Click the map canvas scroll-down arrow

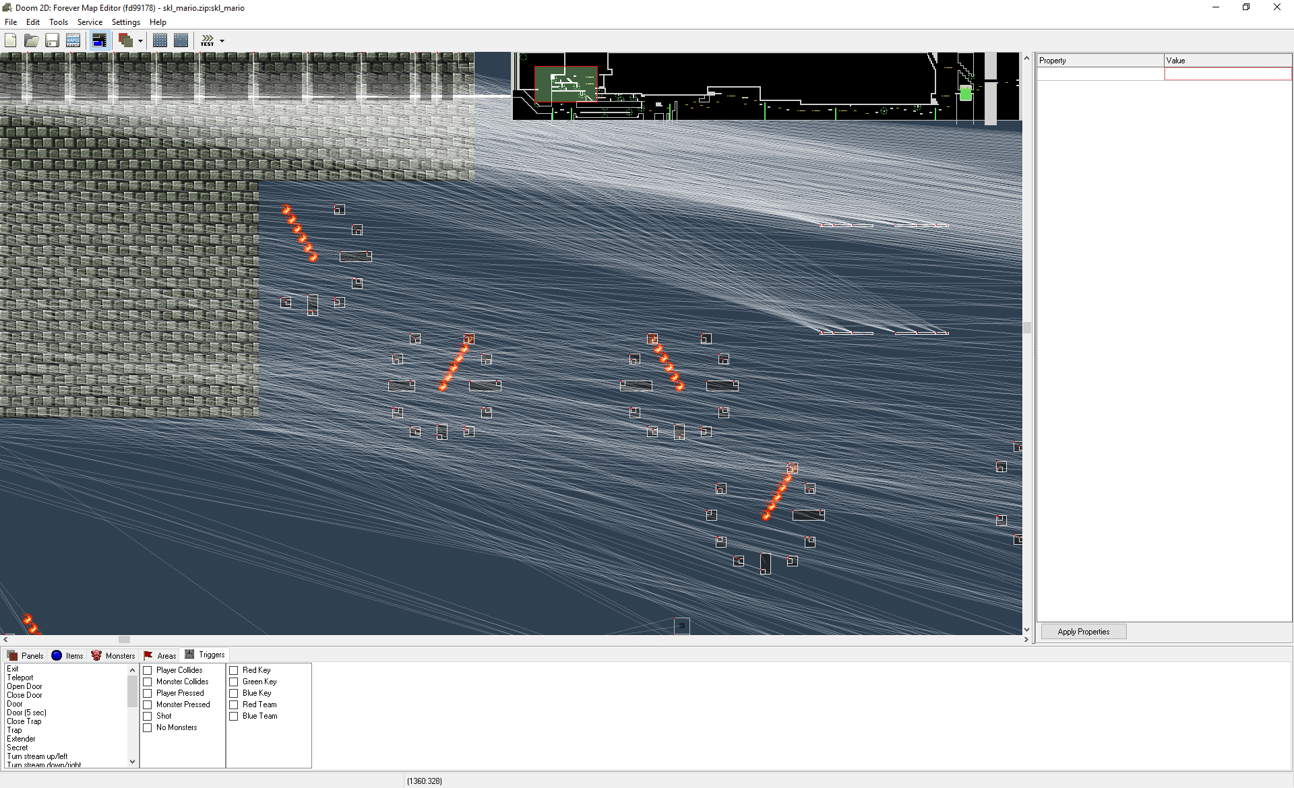(x=1026, y=630)
